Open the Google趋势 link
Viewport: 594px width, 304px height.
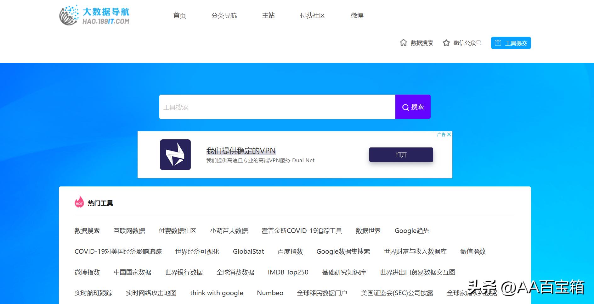click(x=412, y=231)
